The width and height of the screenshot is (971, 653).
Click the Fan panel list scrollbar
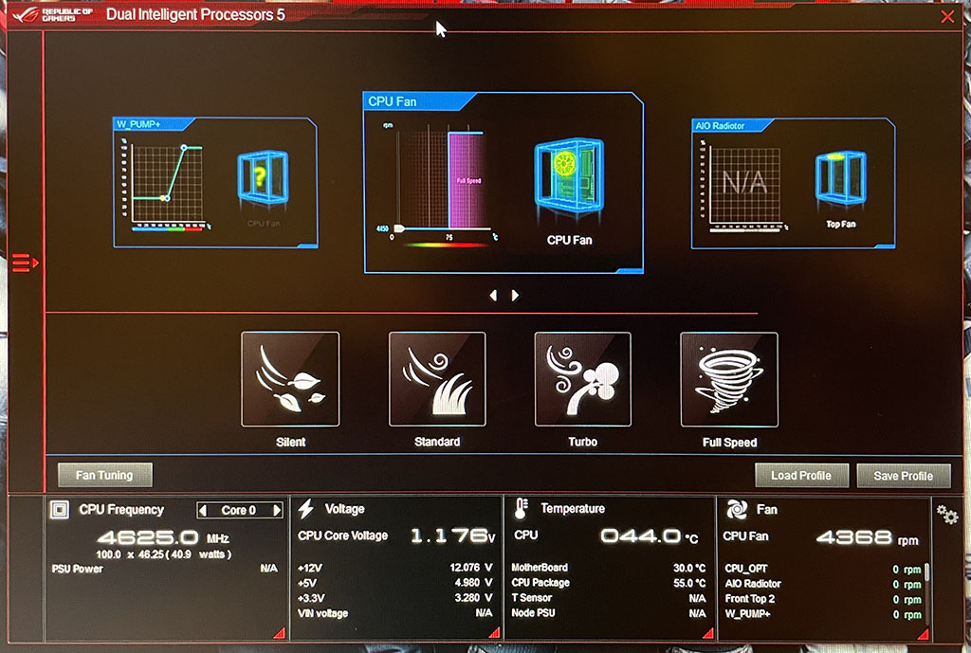(x=926, y=571)
